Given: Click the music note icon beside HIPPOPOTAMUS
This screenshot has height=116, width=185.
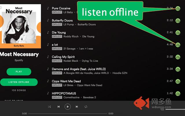Looking at the screenshot, I should pyautogui.click(x=48, y=93).
